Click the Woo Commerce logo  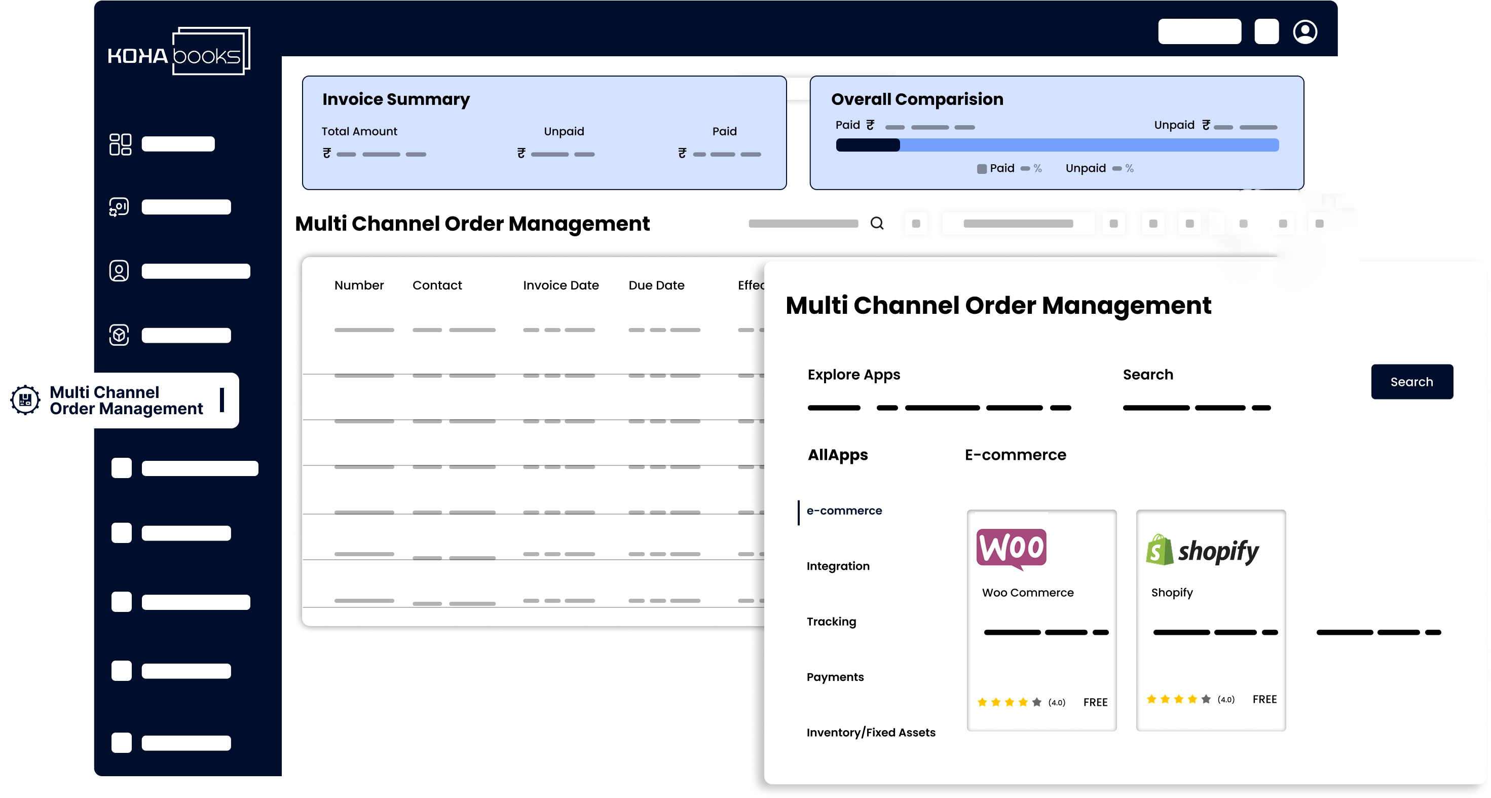(x=1011, y=548)
